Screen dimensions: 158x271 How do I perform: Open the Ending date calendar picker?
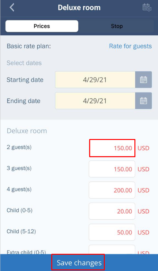[143, 101]
